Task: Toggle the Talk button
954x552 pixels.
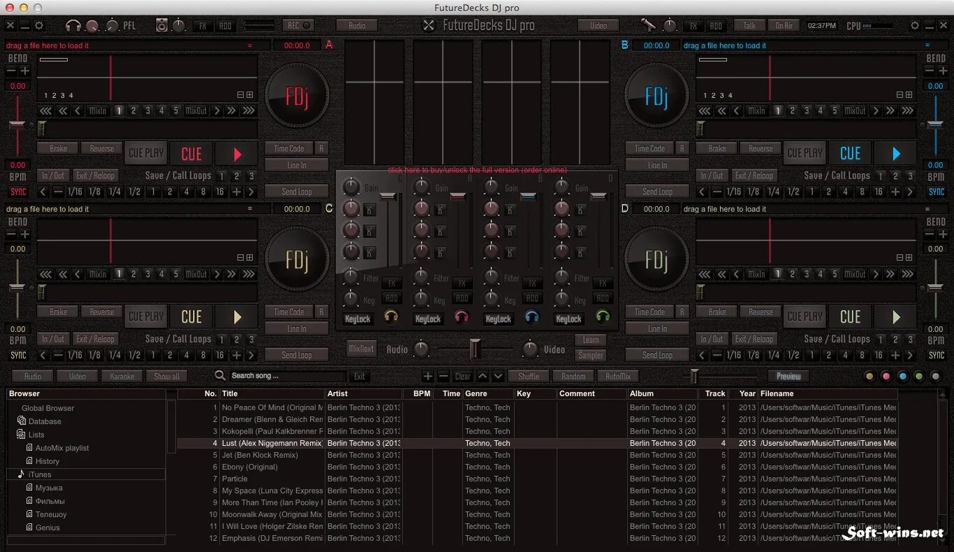Action: pyautogui.click(x=749, y=25)
